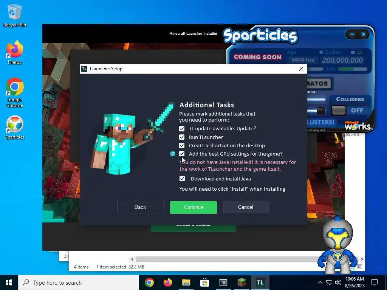Click the Sparticles title logo
Image resolution: width=387 pixels, height=290 pixels.
(260, 36)
